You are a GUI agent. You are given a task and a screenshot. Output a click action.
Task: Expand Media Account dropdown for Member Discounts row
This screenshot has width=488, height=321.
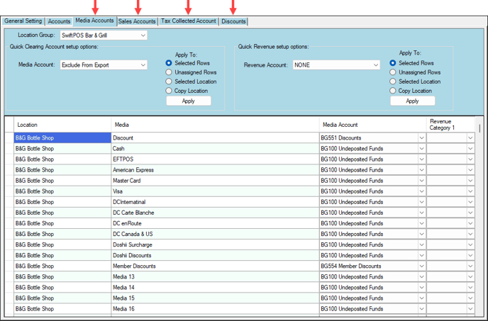click(x=421, y=266)
